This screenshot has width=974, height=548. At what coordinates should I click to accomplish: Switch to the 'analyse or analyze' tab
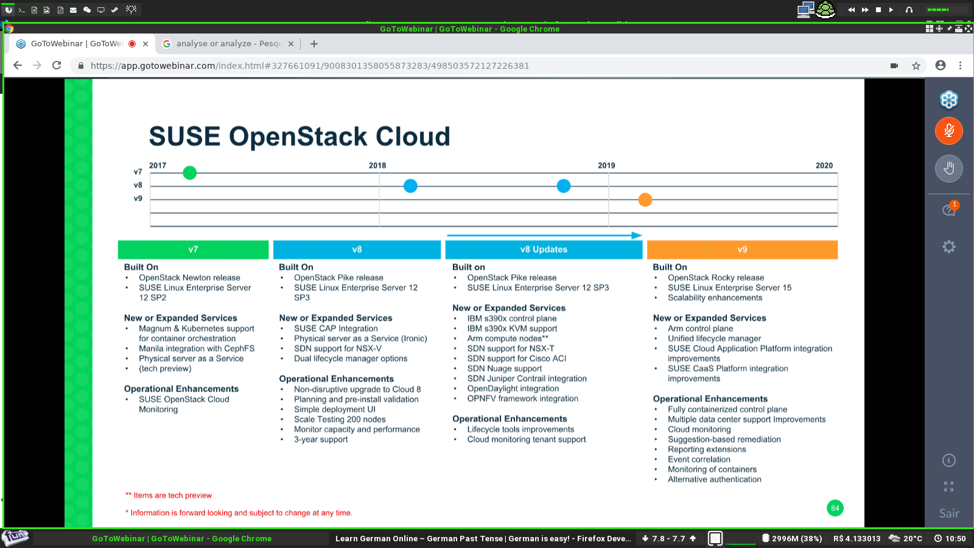tap(228, 44)
